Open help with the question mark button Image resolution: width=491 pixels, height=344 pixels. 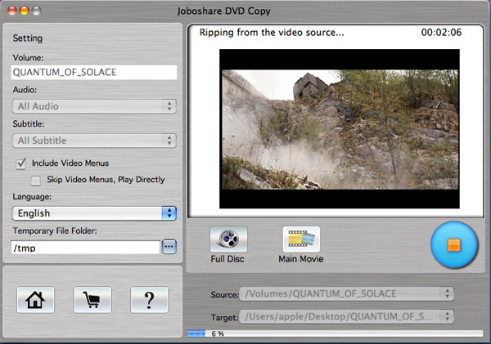(150, 300)
